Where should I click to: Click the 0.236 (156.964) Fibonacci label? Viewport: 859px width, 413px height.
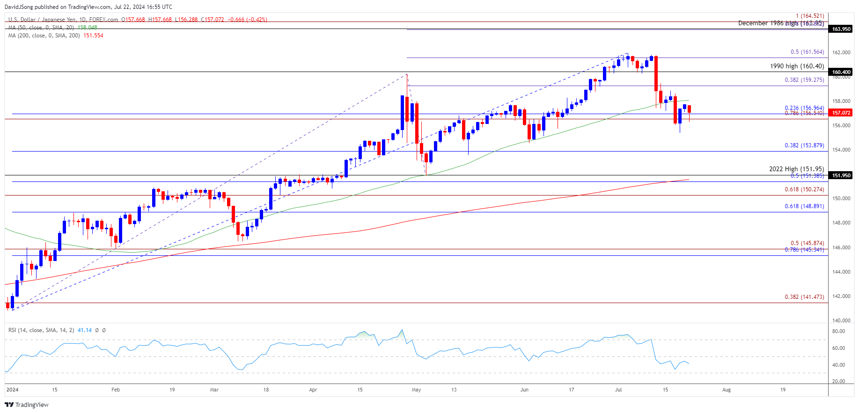805,108
